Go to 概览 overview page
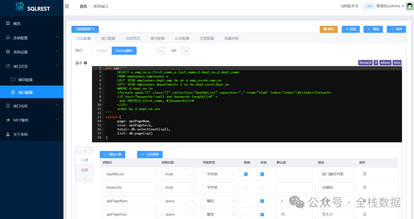This screenshot has width=414, height=219. point(17,24)
